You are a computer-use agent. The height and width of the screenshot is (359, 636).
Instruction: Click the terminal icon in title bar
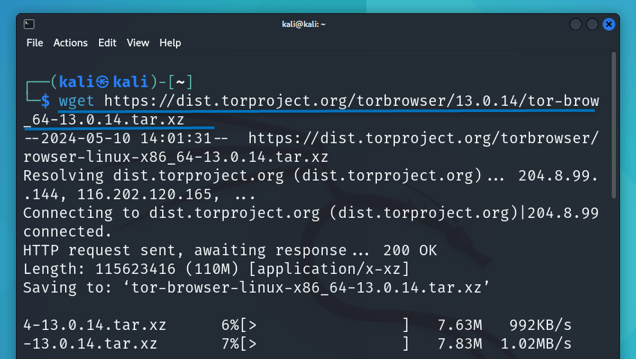pyautogui.click(x=29, y=24)
